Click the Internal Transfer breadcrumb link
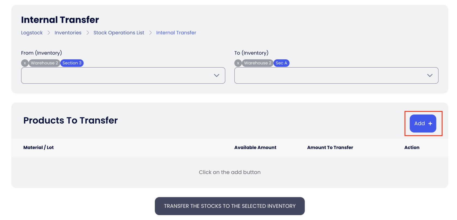Viewport: 457px width, 220px height. click(176, 33)
